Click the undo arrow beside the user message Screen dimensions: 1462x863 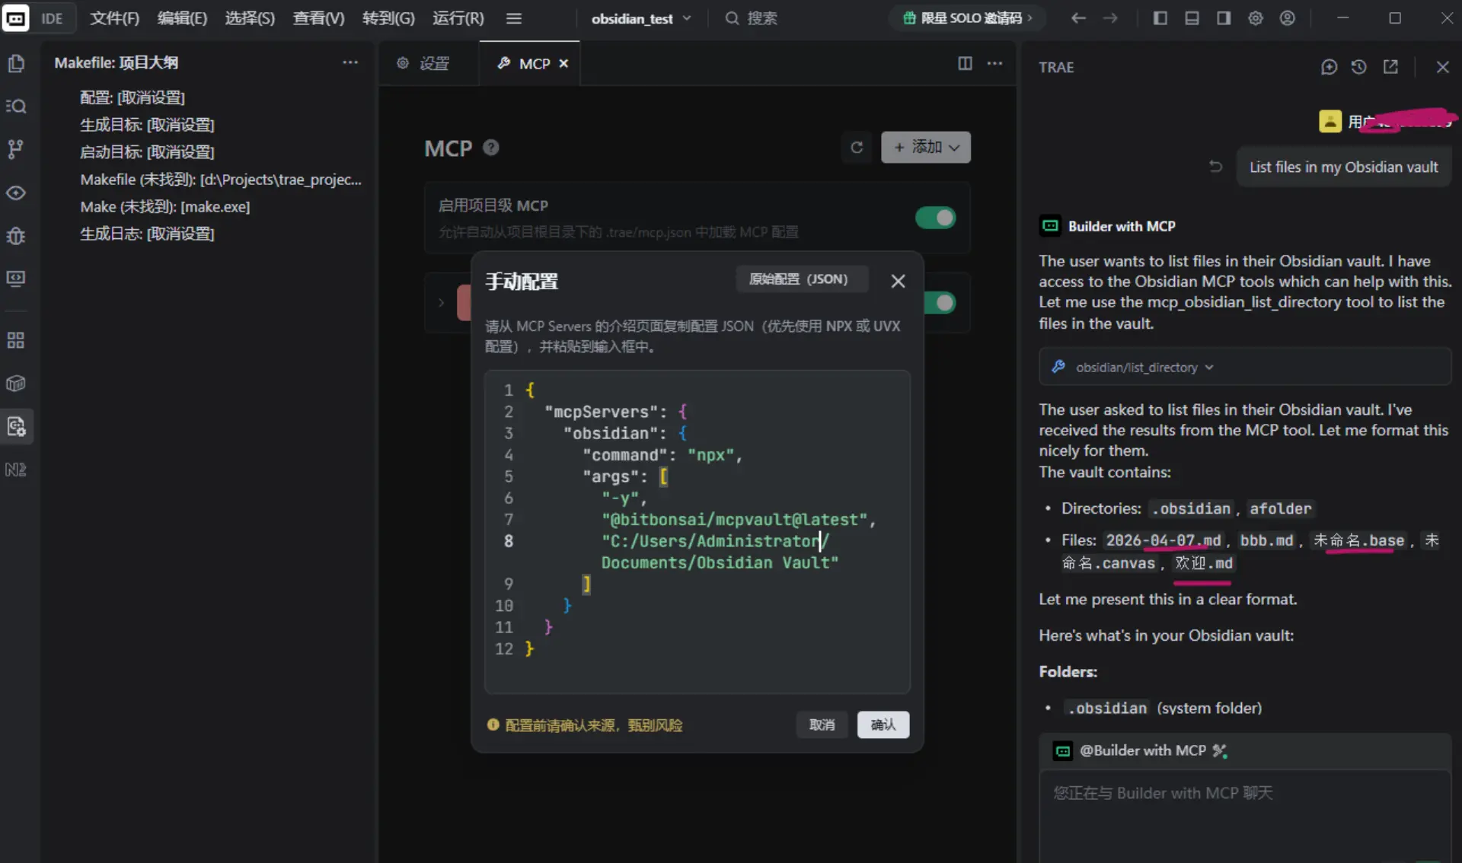(x=1215, y=166)
